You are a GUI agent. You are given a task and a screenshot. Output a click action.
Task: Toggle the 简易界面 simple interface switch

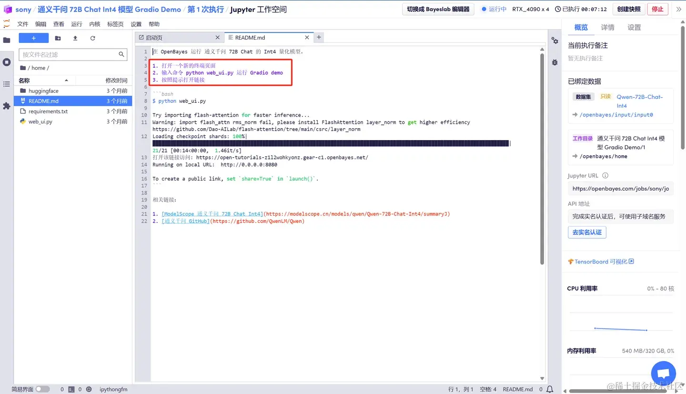[x=42, y=389]
